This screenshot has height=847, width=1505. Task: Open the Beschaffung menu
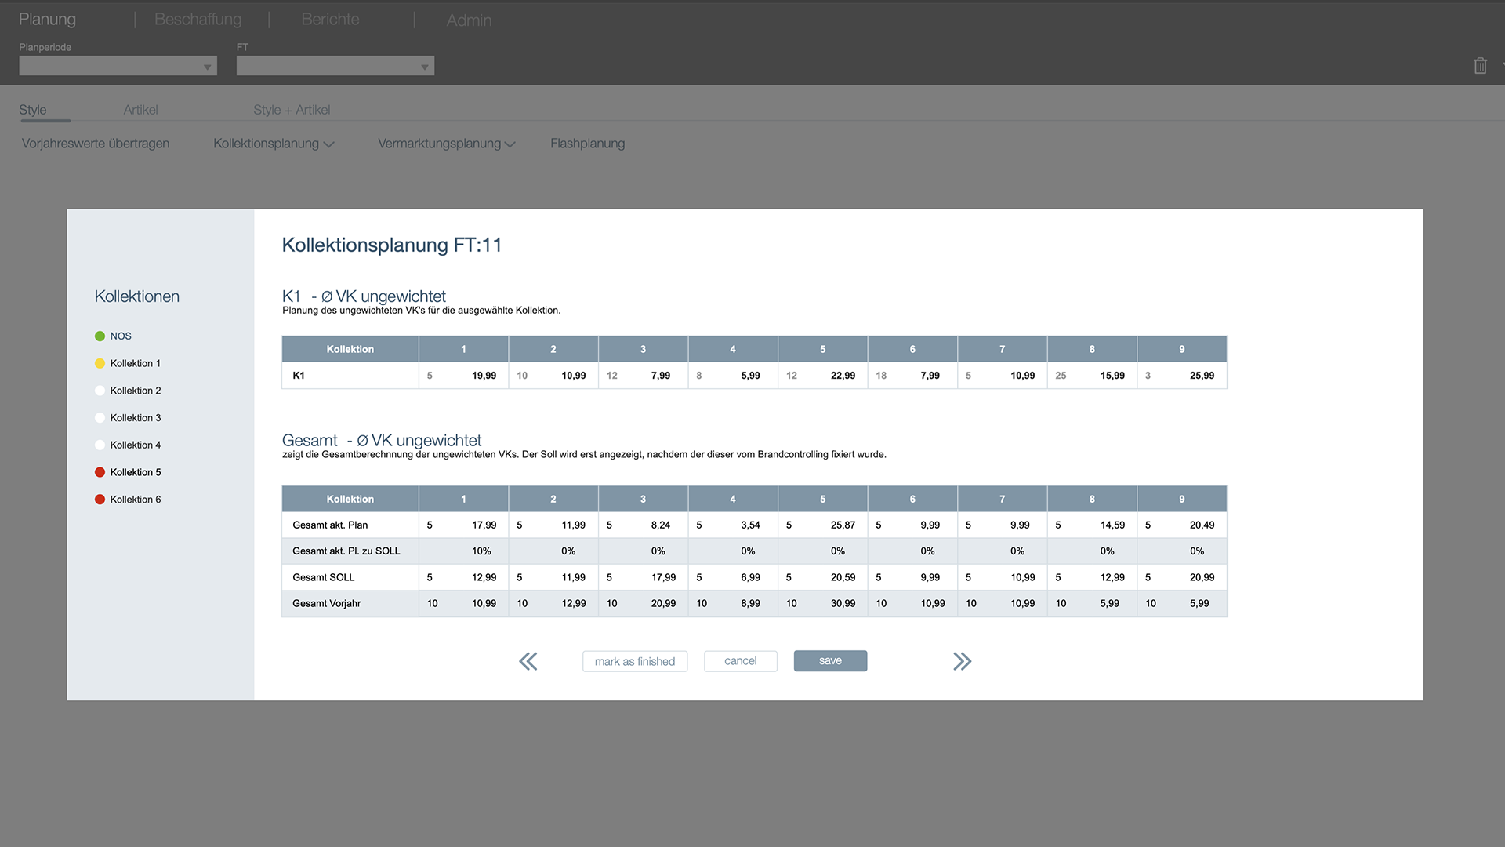tap(198, 20)
